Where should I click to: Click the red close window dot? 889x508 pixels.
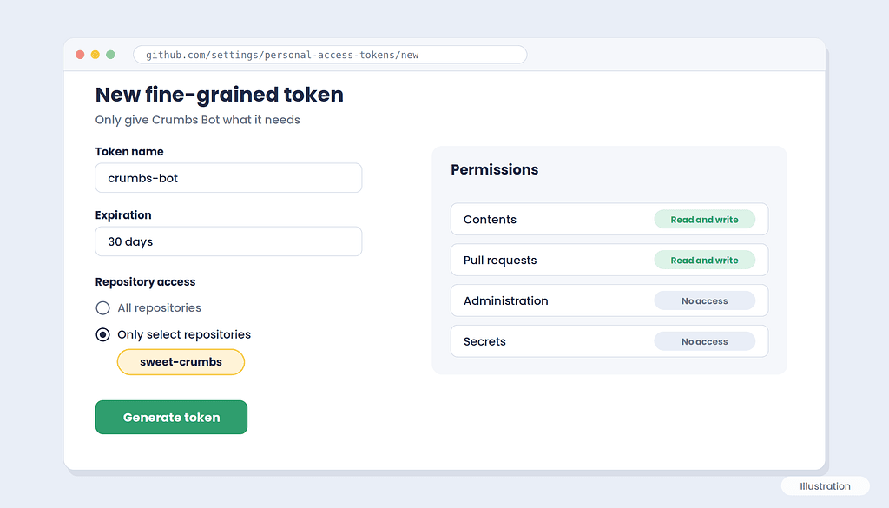80,55
